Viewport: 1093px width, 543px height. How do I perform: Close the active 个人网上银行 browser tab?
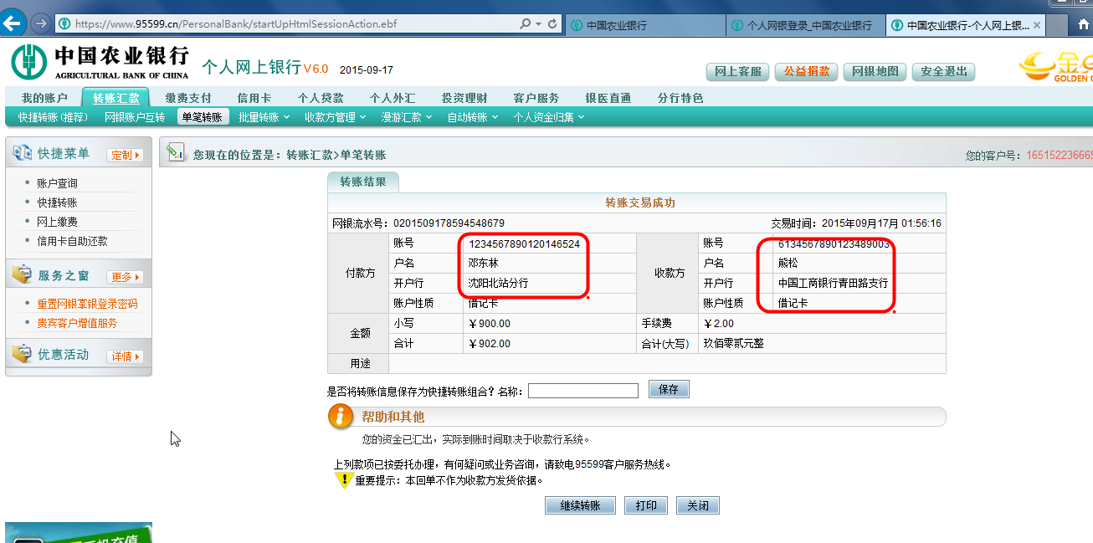1038,26
